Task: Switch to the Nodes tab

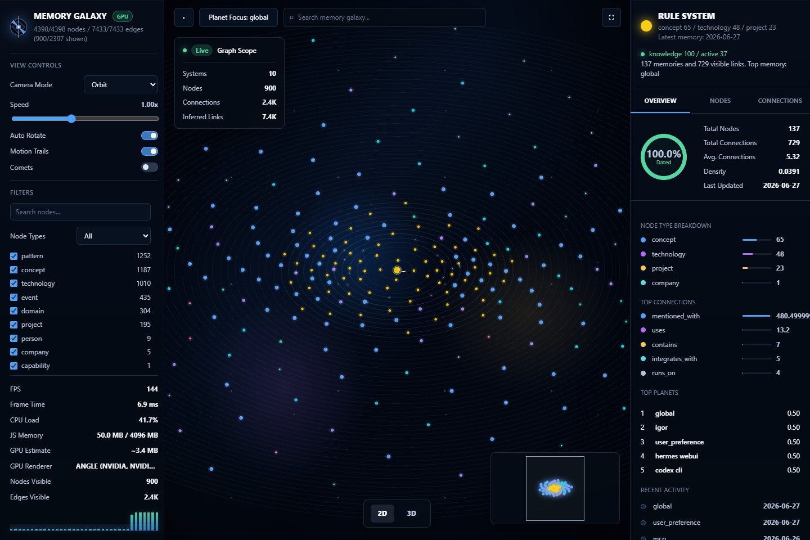Action: [x=720, y=101]
